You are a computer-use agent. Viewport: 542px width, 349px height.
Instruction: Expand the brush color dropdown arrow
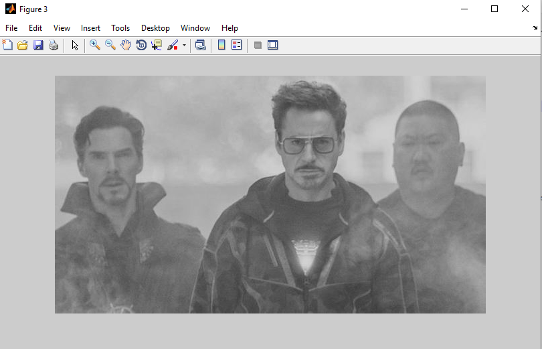point(184,46)
